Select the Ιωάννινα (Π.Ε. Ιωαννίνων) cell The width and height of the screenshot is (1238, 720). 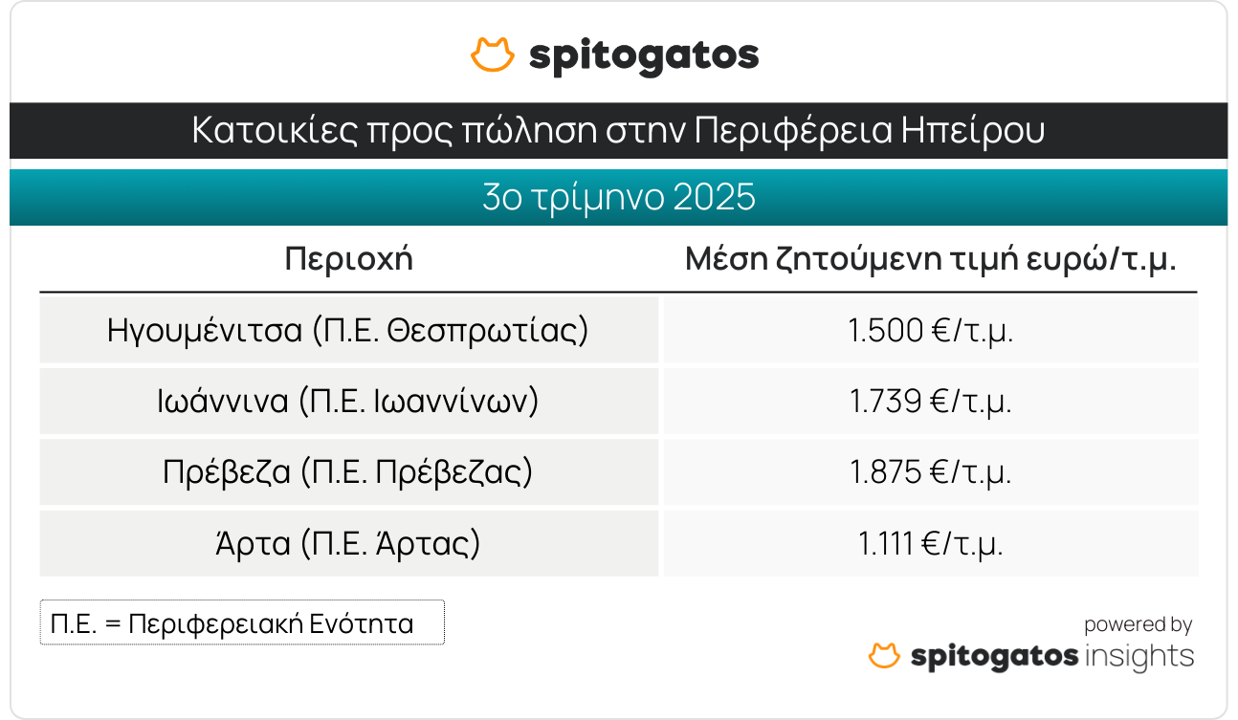pyautogui.click(x=348, y=401)
